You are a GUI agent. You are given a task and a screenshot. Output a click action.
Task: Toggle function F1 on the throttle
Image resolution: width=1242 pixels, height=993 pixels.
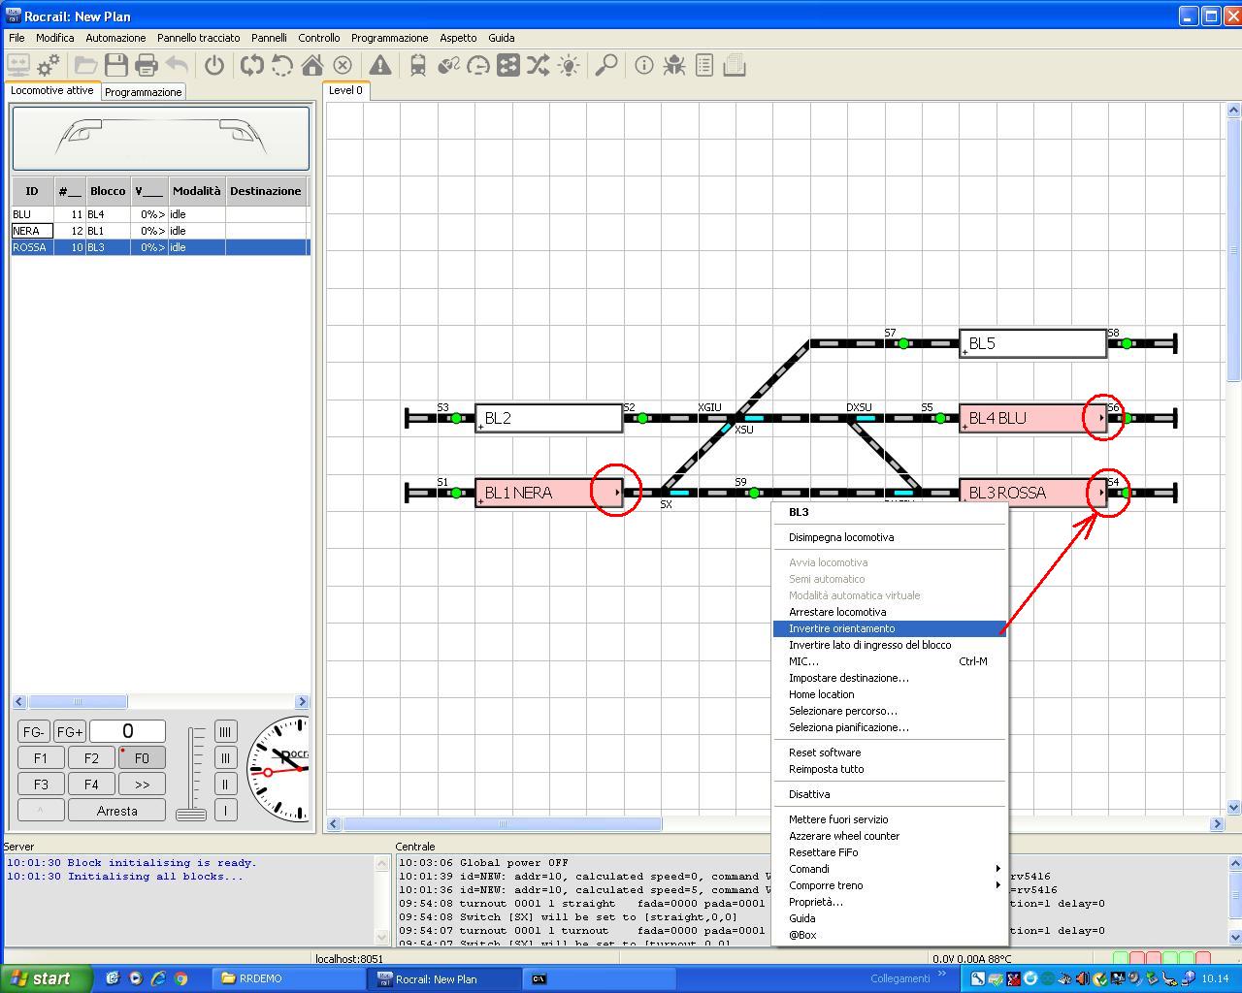pyautogui.click(x=41, y=758)
